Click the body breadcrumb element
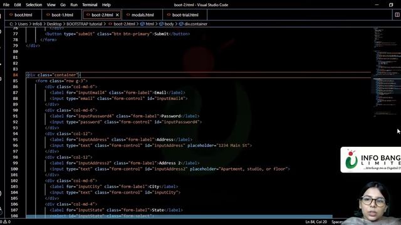The width and height of the screenshot is (401, 225). [x=169, y=24]
